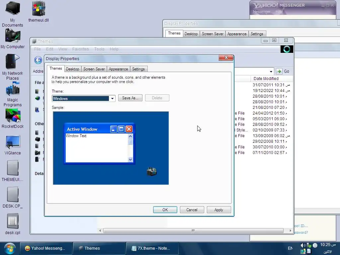Click the Cancel button
Screen dimensions: 340x255
192,210
